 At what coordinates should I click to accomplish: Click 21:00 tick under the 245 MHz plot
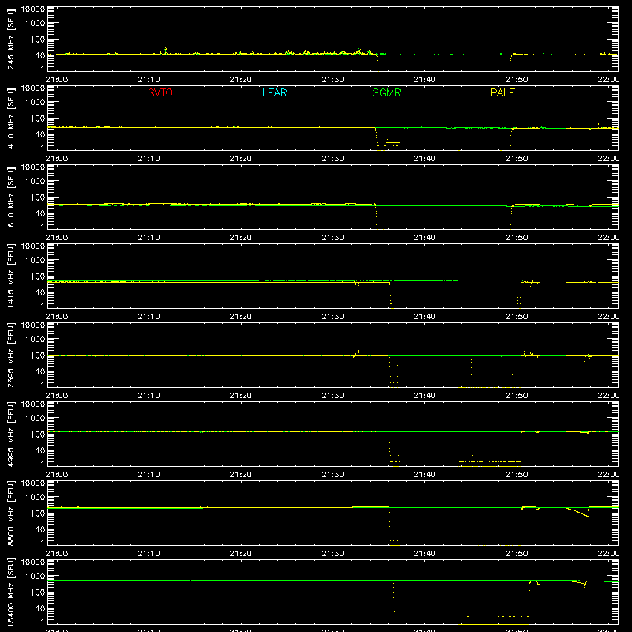pos(57,80)
